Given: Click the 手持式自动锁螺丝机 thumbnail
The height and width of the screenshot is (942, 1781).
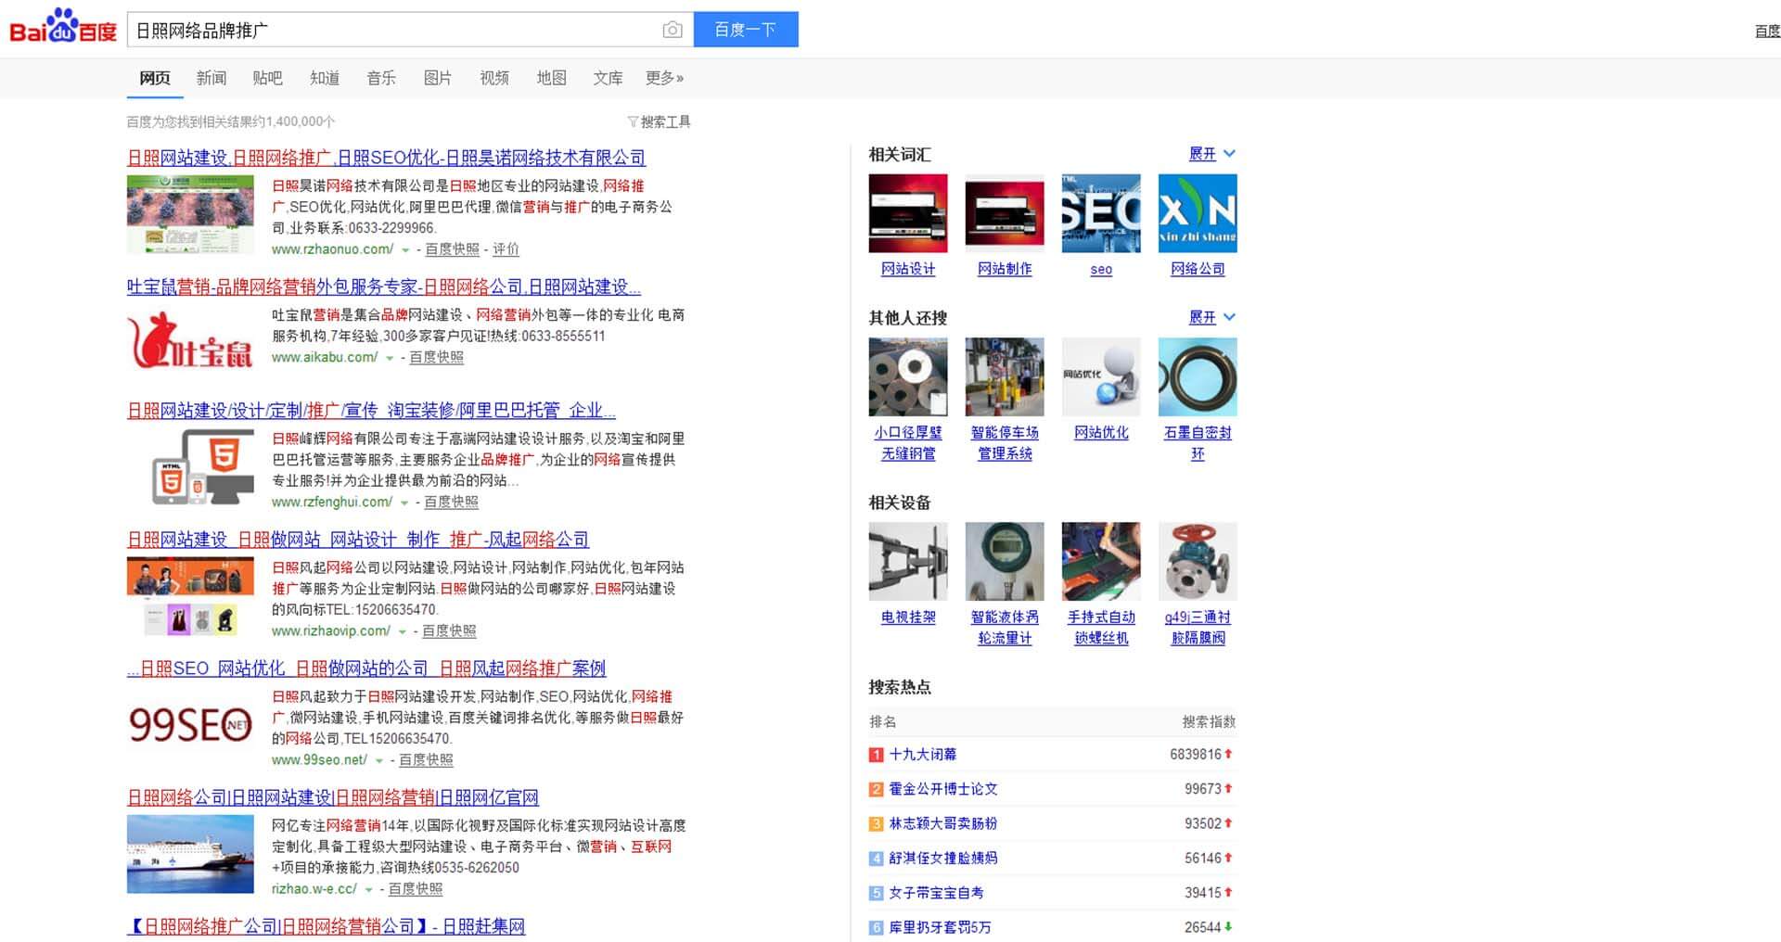Looking at the screenshot, I should [x=1101, y=561].
